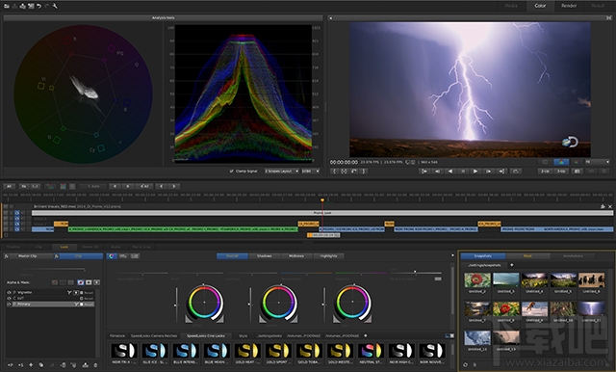Screen dimensions: 616x372
Task: Open the Media workspace tab
Action: (x=511, y=6)
